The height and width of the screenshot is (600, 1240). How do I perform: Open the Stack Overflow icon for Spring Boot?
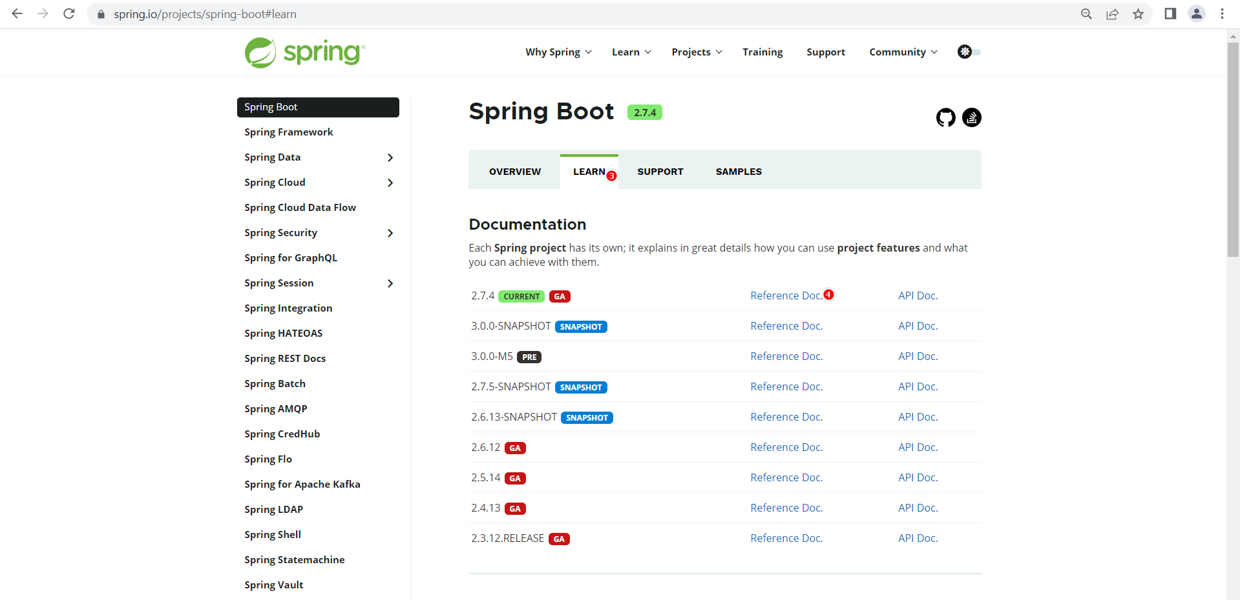(x=972, y=117)
